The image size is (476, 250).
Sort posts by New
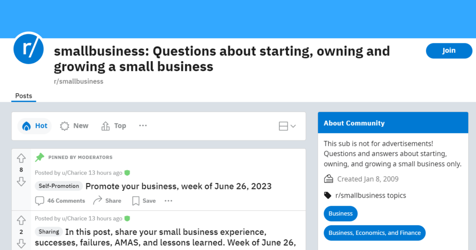(x=74, y=126)
